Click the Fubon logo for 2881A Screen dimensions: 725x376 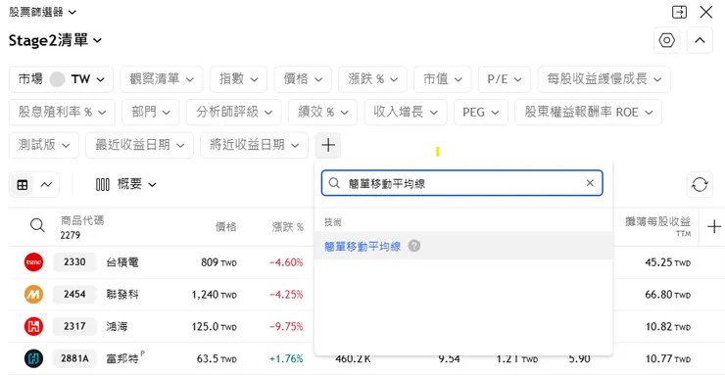click(x=33, y=358)
